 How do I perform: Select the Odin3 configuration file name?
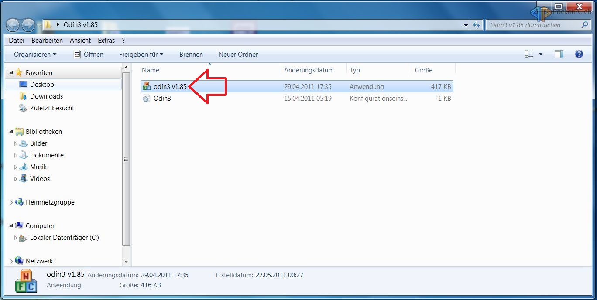pos(162,99)
